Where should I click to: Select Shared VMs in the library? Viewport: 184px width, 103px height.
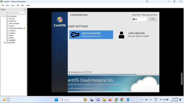[x=11, y=43]
